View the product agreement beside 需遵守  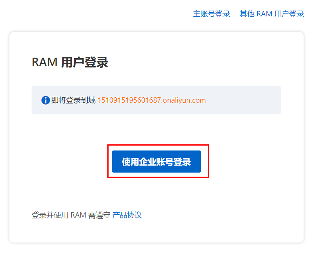(x=127, y=215)
